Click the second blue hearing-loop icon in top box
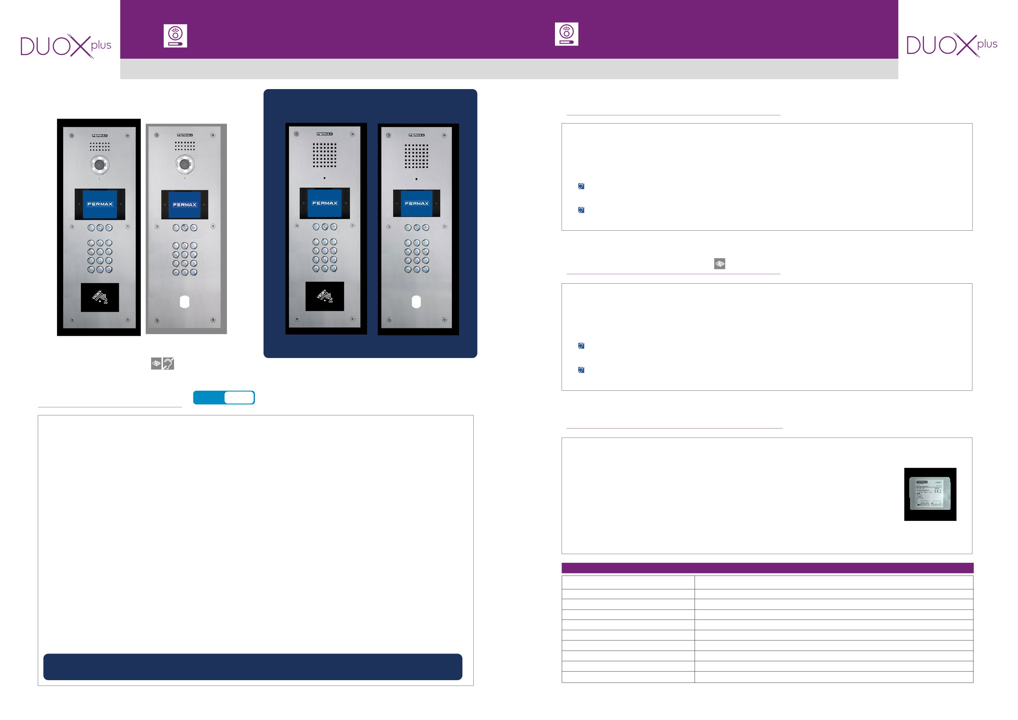 tap(581, 210)
